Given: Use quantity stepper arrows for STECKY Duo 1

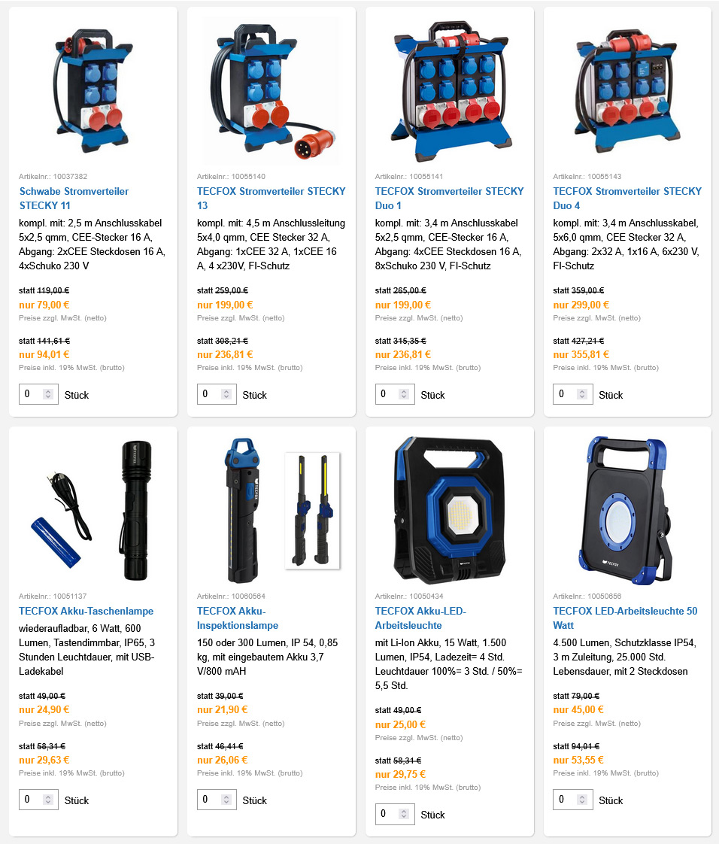Looking at the screenshot, I should tap(404, 394).
